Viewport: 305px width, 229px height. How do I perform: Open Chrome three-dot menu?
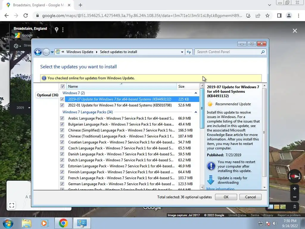click(298, 16)
